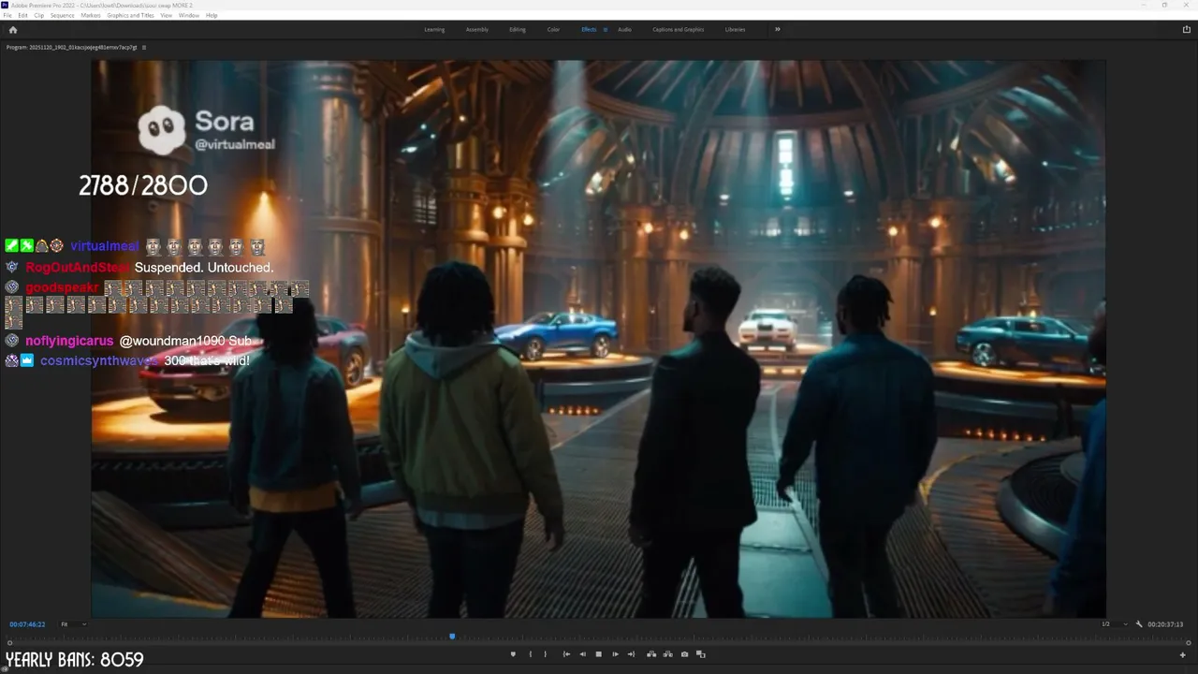Open the Edit menu
The height and width of the screenshot is (674, 1198).
(x=22, y=15)
